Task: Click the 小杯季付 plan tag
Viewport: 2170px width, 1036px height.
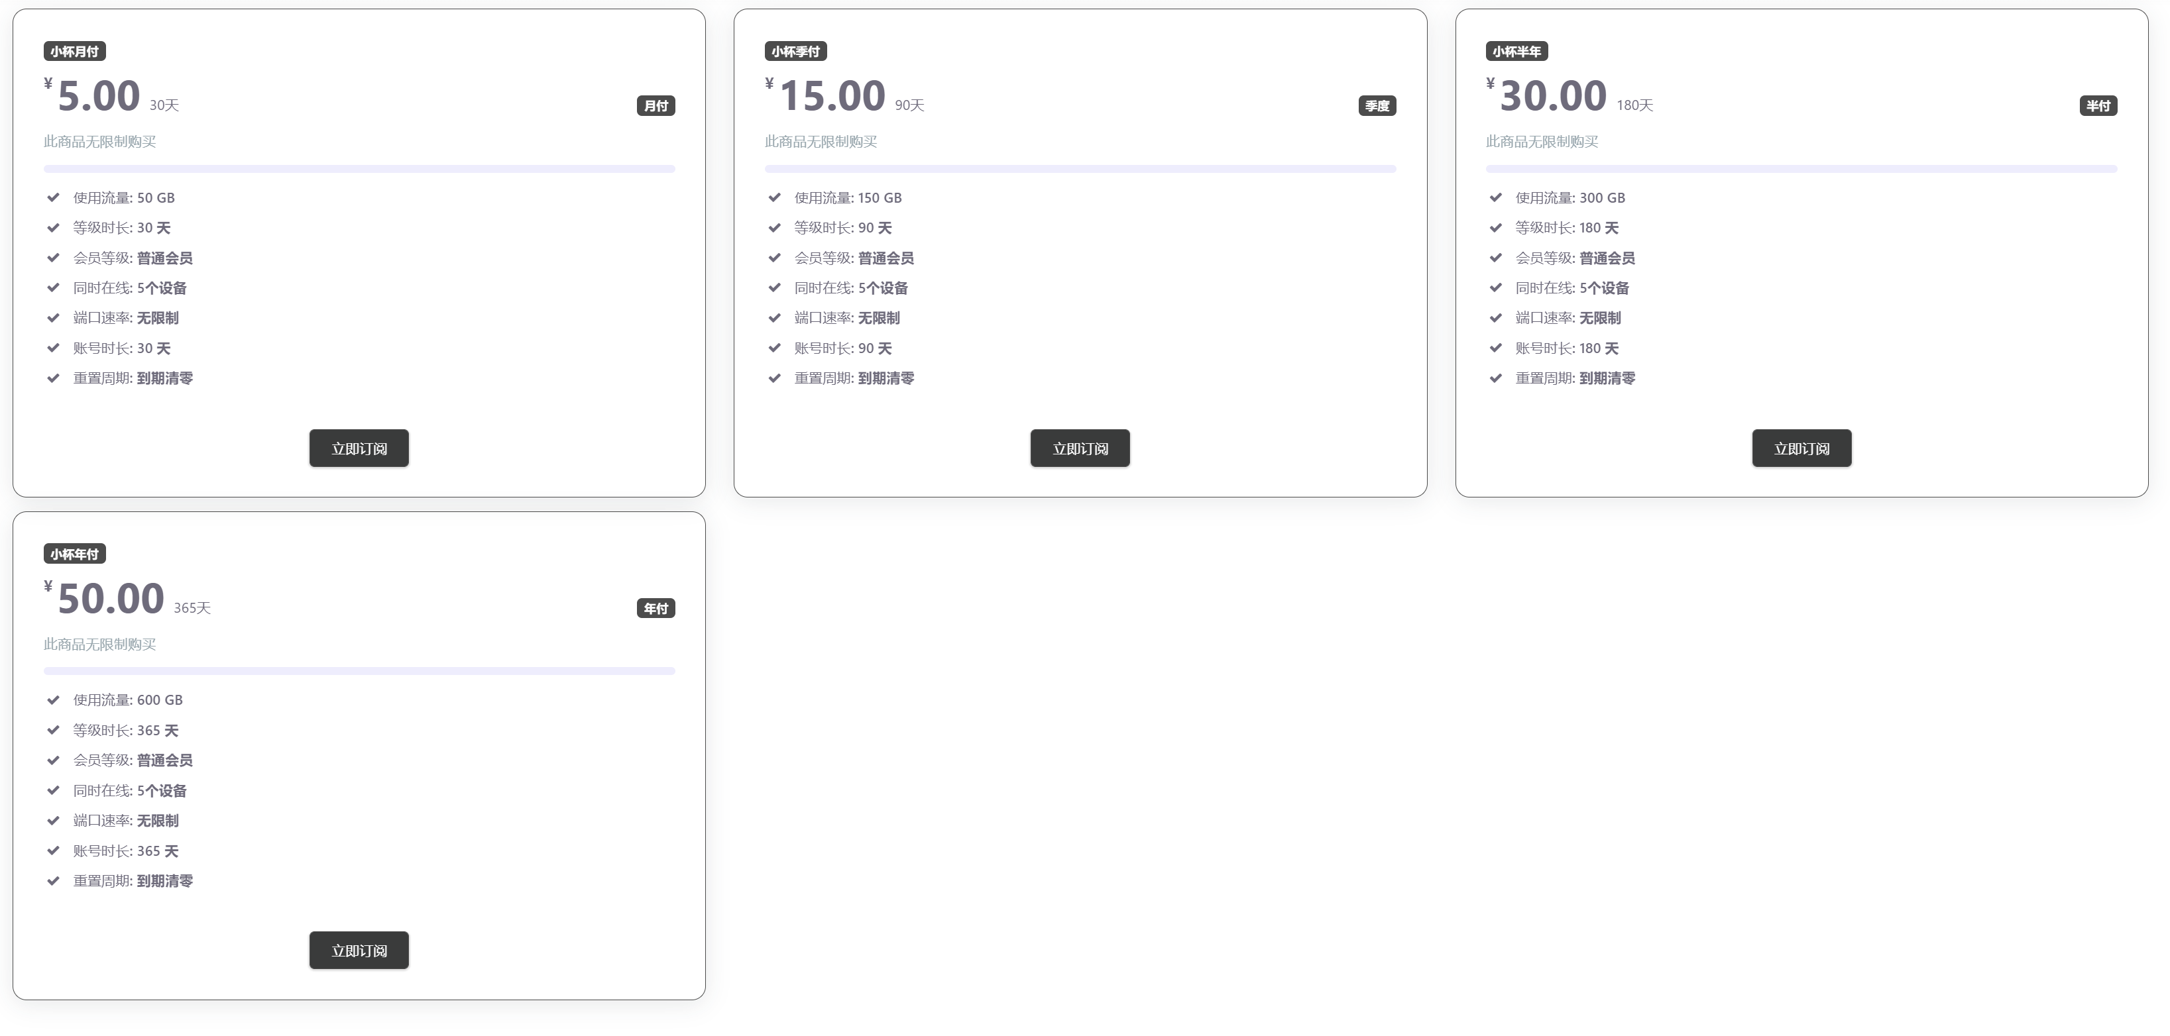Action: pyautogui.click(x=795, y=52)
